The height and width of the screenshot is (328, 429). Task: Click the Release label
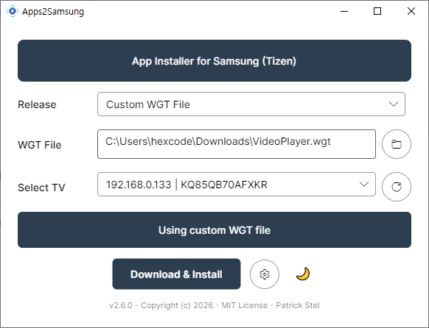click(x=37, y=104)
